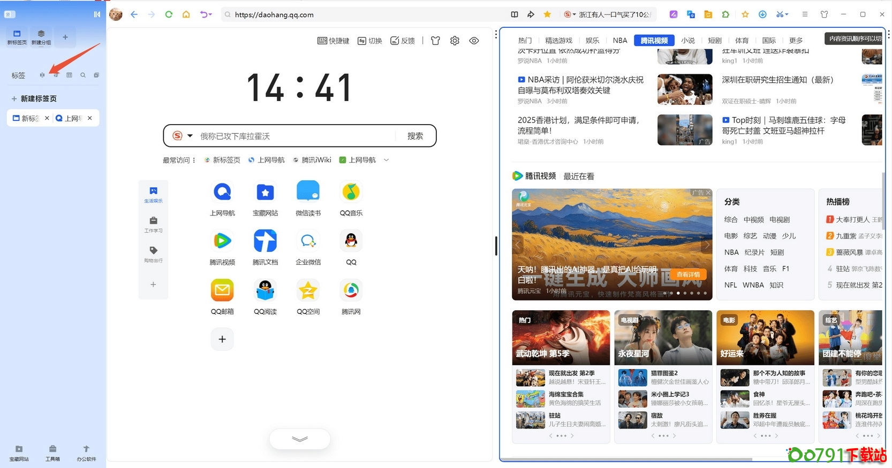Viewport: 892px width, 468px height.
Task: Click the share arrow icon in address bar
Action: pyautogui.click(x=531, y=14)
